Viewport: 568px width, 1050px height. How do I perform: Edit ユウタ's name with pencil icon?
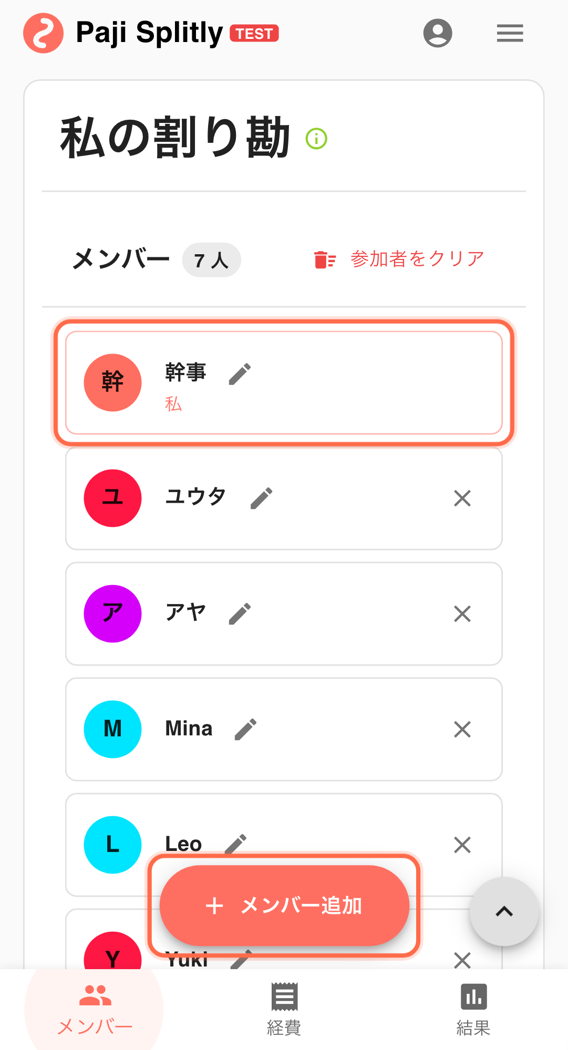coord(261,498)
